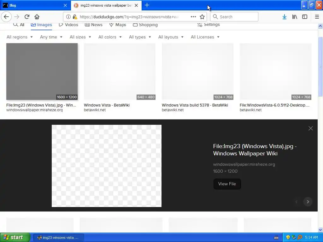Select the Images search tab
The height and width of the screenshot is (242, 323).
pos(41,25)
